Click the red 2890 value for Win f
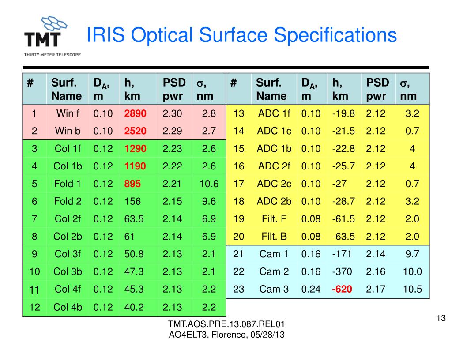This screenshot has width=452, height=339. 135,113
